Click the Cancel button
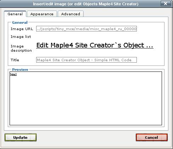This screenshot has height=149, width=173. (152, 137)
